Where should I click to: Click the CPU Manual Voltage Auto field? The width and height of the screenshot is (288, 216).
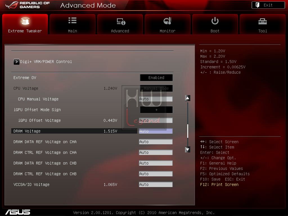pyautogui.click(x=156, y=99)
